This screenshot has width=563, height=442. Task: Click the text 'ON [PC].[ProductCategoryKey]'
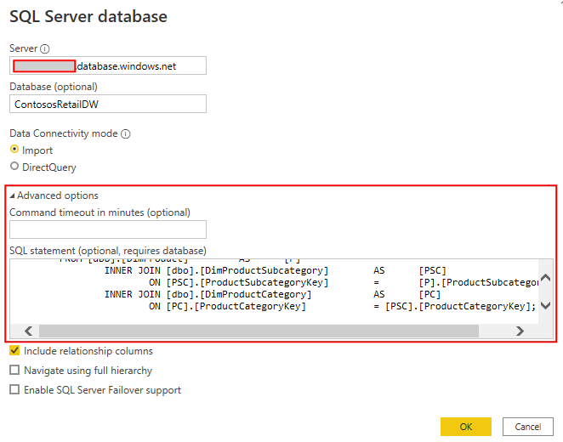pos(227,306)
